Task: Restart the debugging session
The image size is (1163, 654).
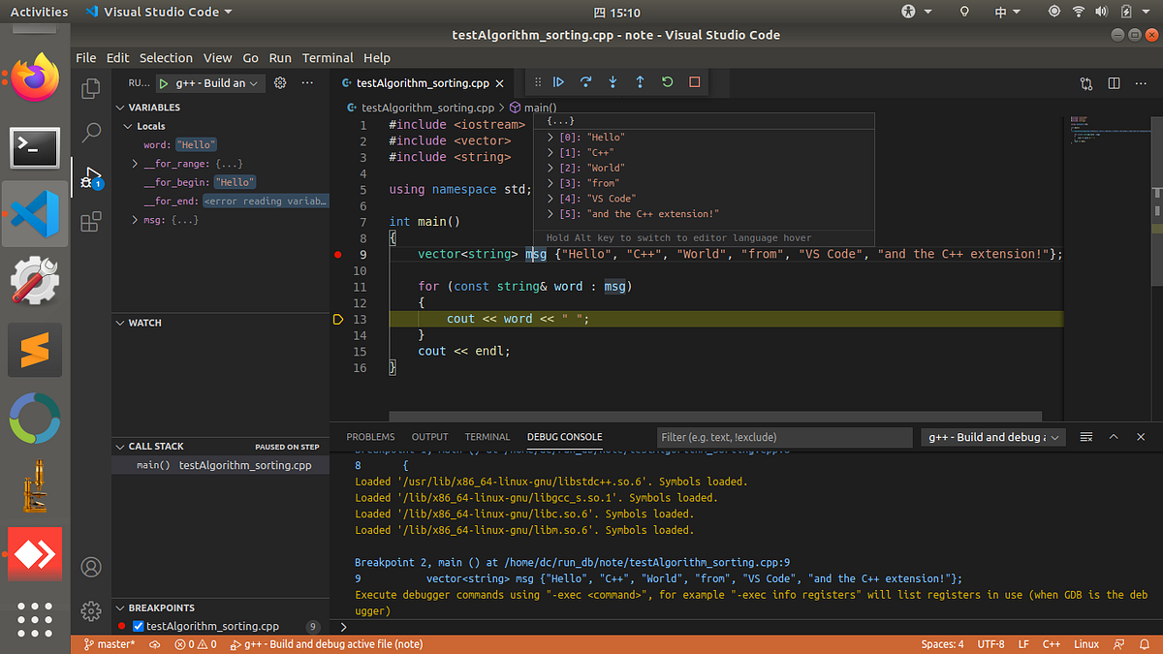Action: click(x=667, y=82)
